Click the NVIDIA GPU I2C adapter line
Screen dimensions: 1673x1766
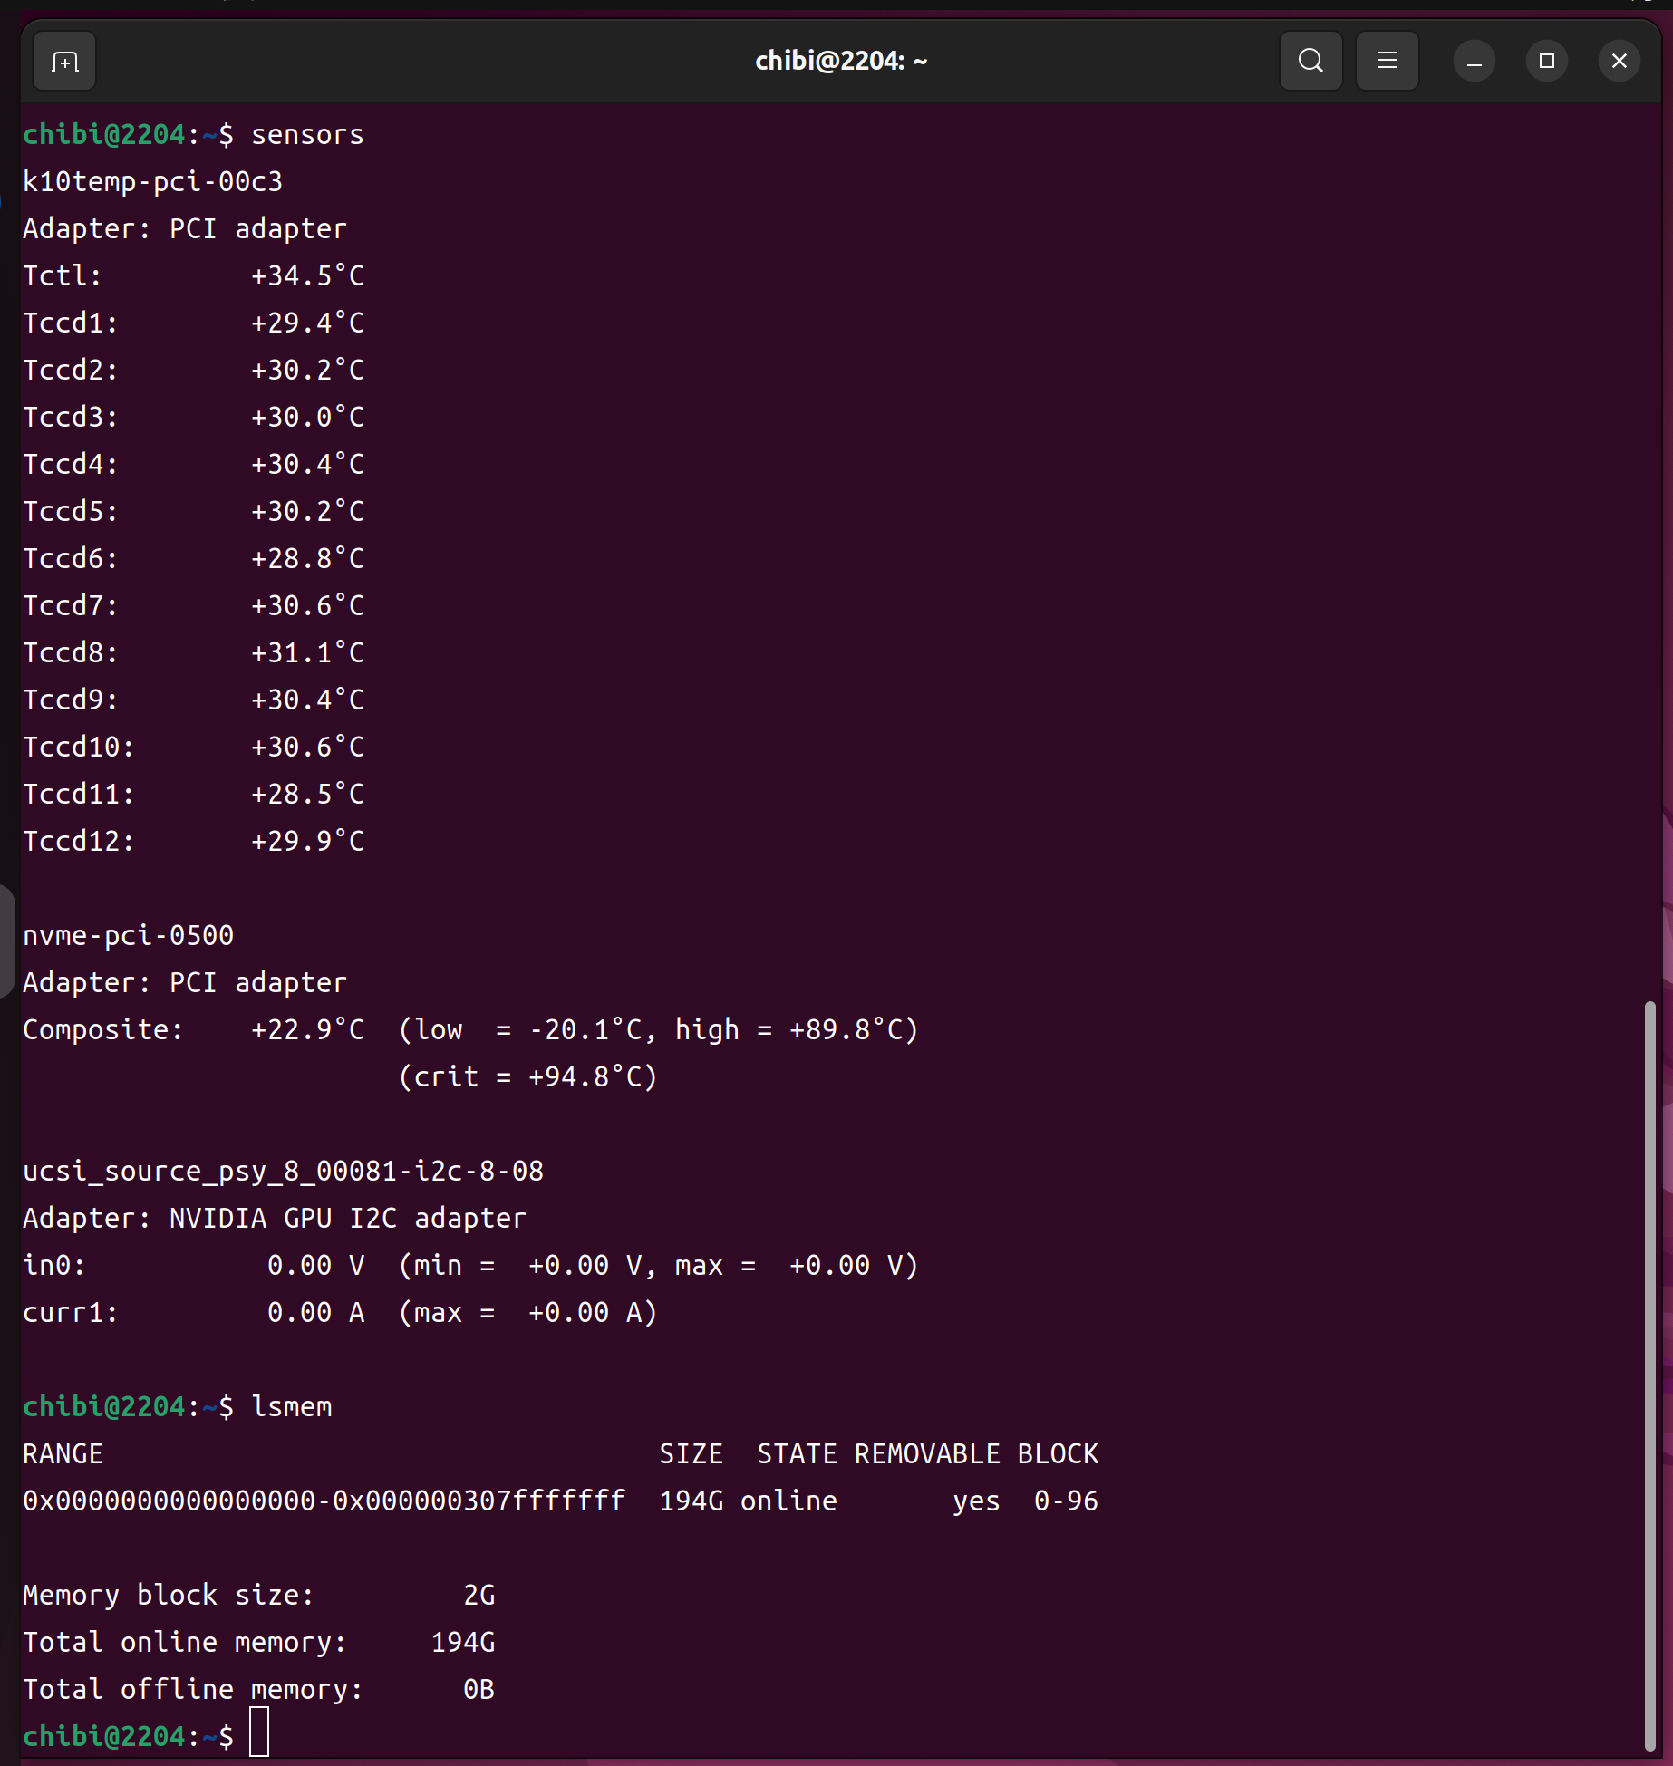click(274, 1219)
